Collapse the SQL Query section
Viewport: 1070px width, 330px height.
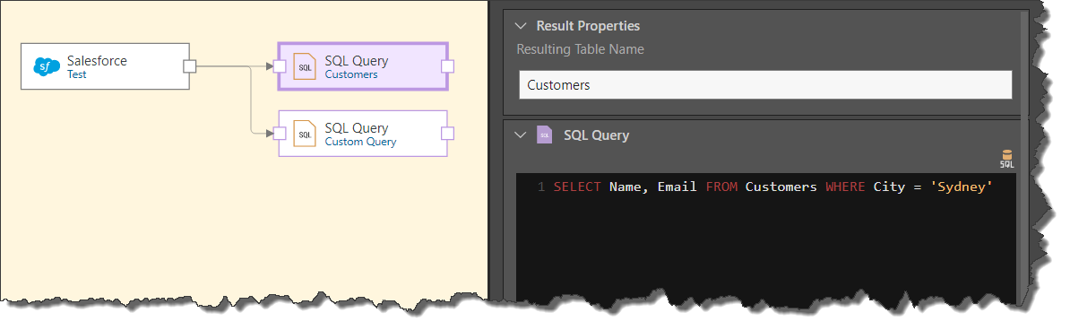521,135
